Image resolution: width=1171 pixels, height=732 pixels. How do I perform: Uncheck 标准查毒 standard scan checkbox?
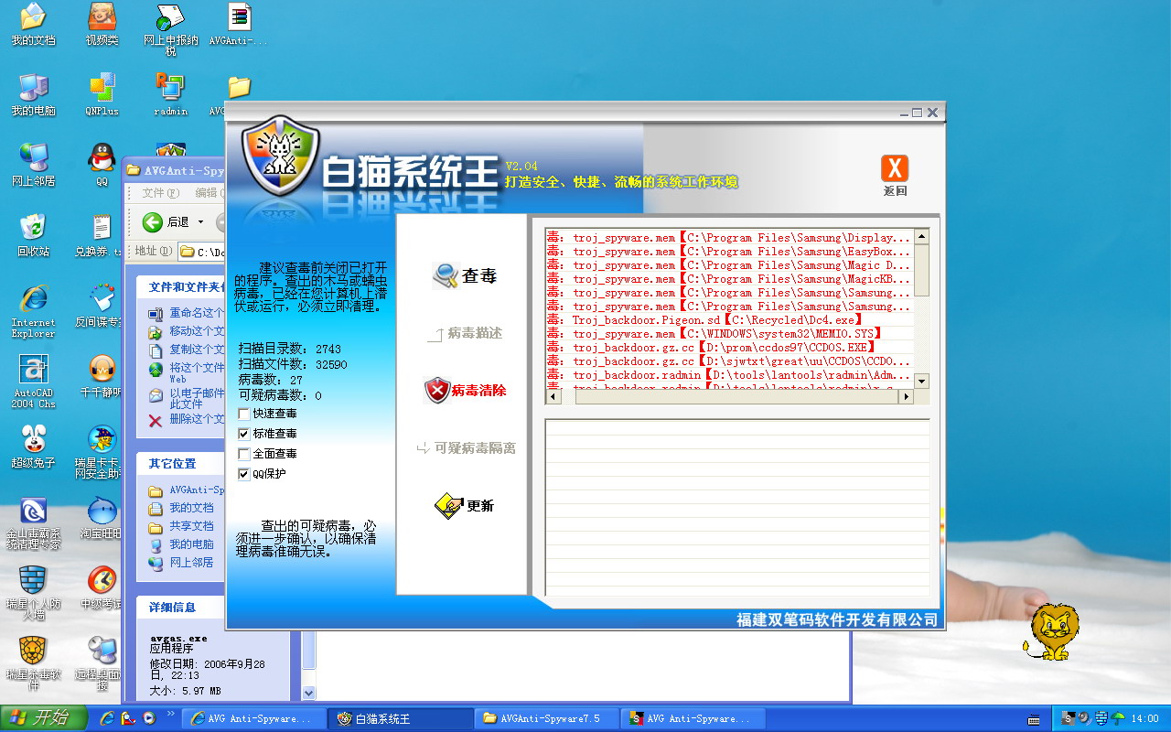(x=244, y=434)
